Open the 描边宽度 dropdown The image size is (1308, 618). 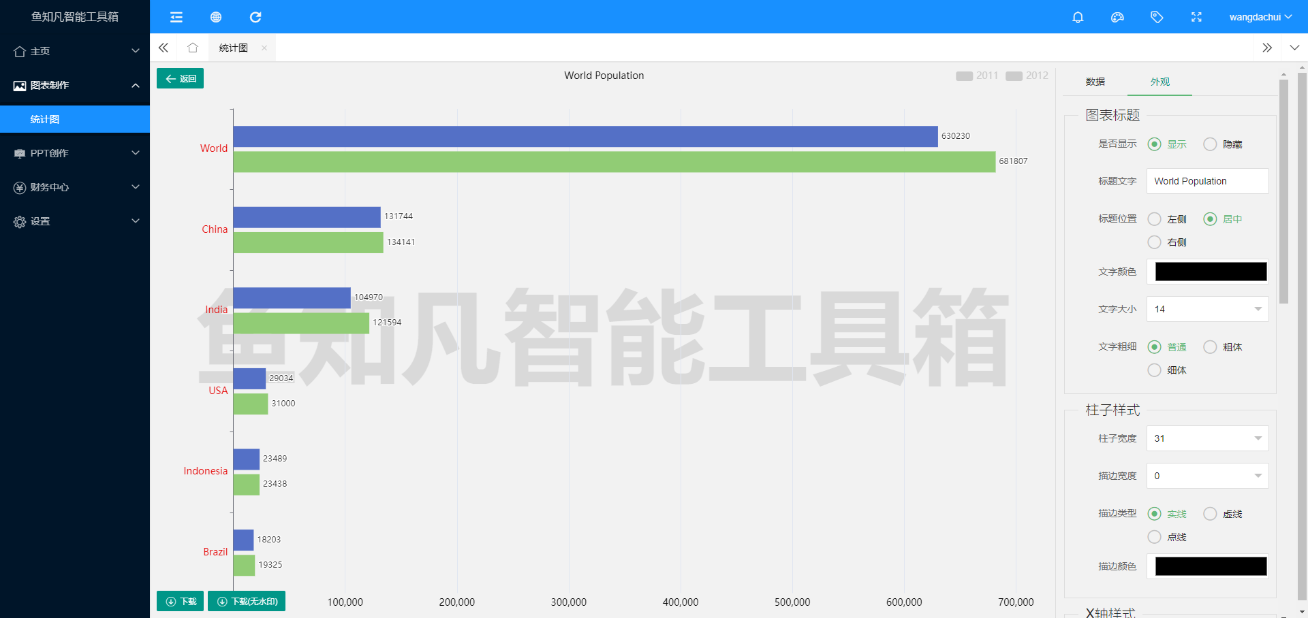1207,476
